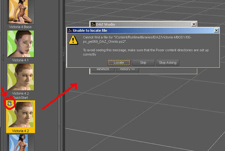Click the script icon on the Victoria 4.2 thumbnail
The width and height of the screenshot is (225, 151).
[x=9, y=103]
